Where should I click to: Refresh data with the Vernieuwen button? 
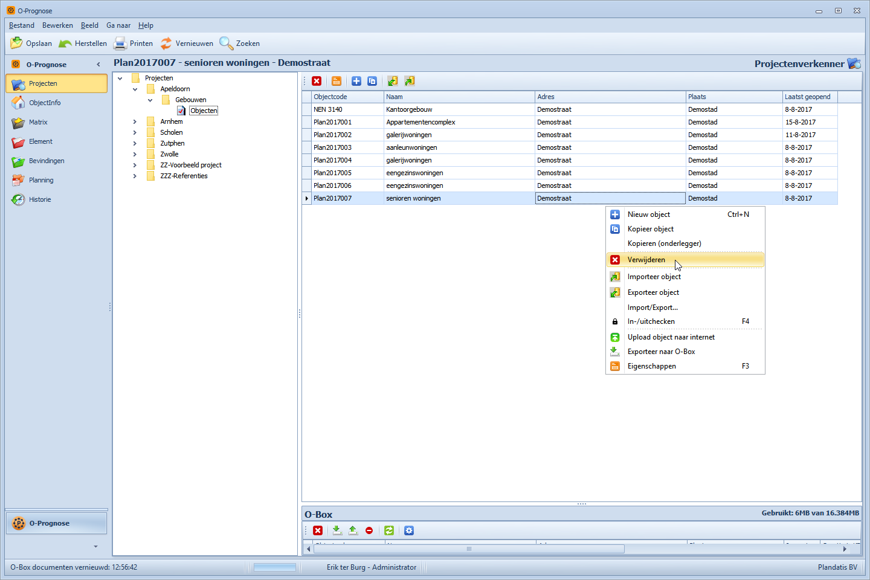187,43
